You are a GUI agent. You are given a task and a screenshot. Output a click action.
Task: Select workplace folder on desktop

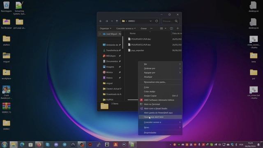point(7,74)
